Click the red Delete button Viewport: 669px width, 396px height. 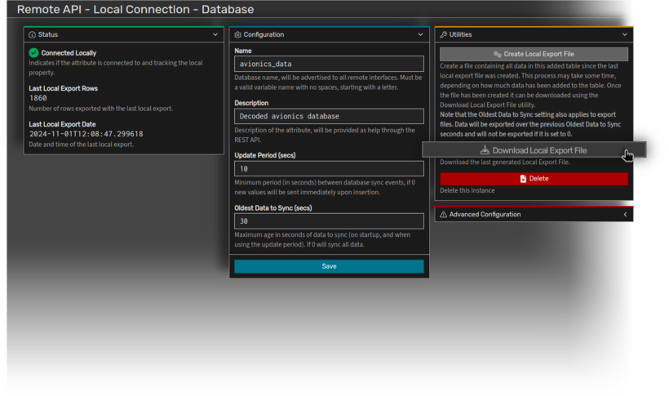coord(534,179)
